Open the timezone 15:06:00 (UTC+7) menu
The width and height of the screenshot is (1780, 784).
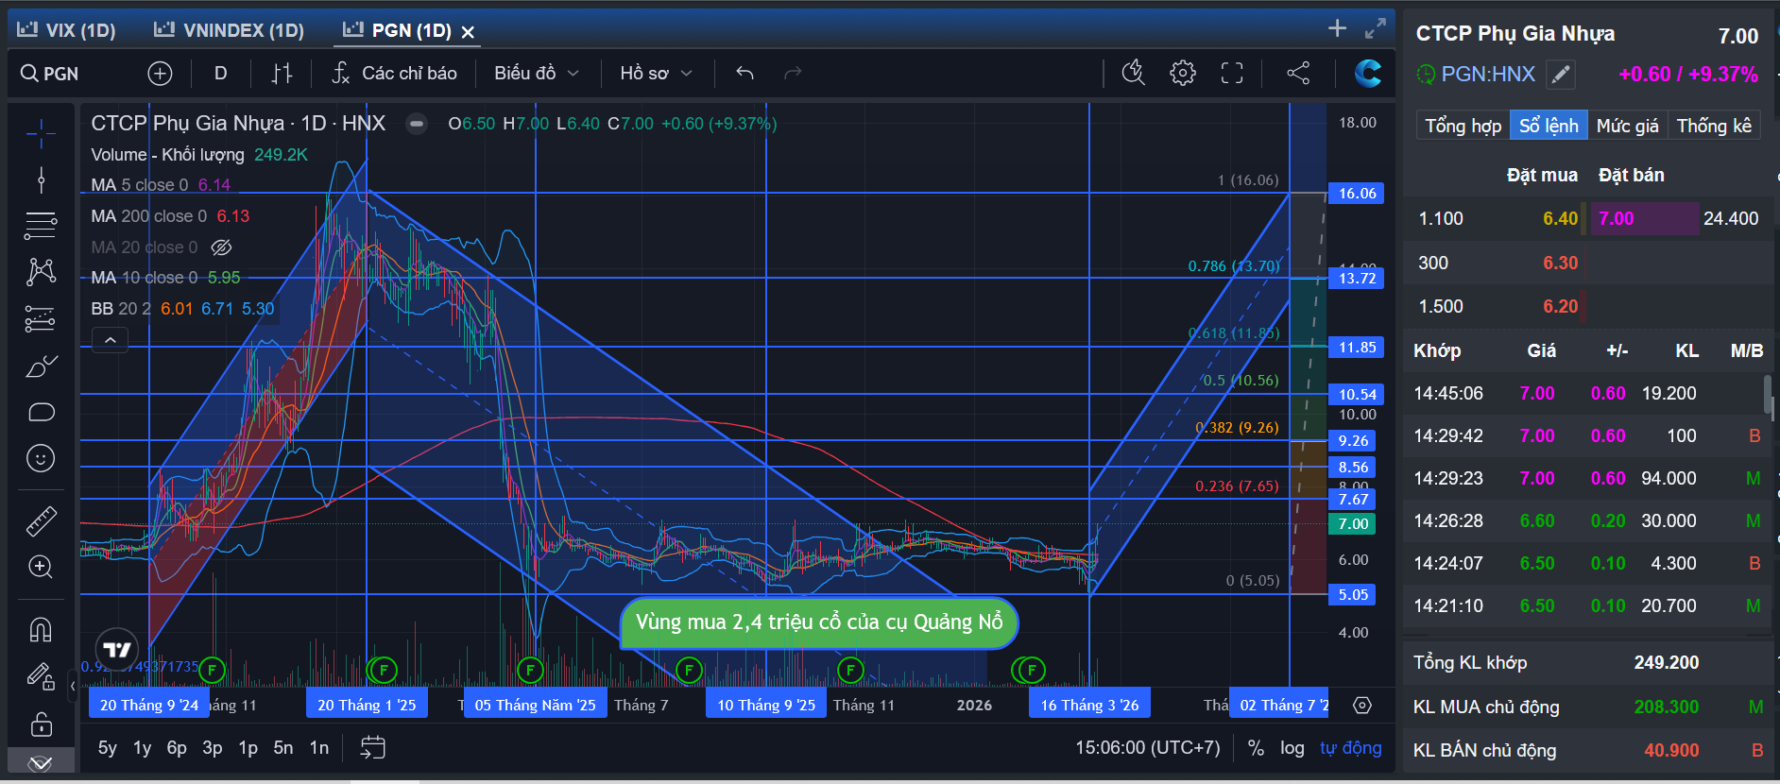1148,748
